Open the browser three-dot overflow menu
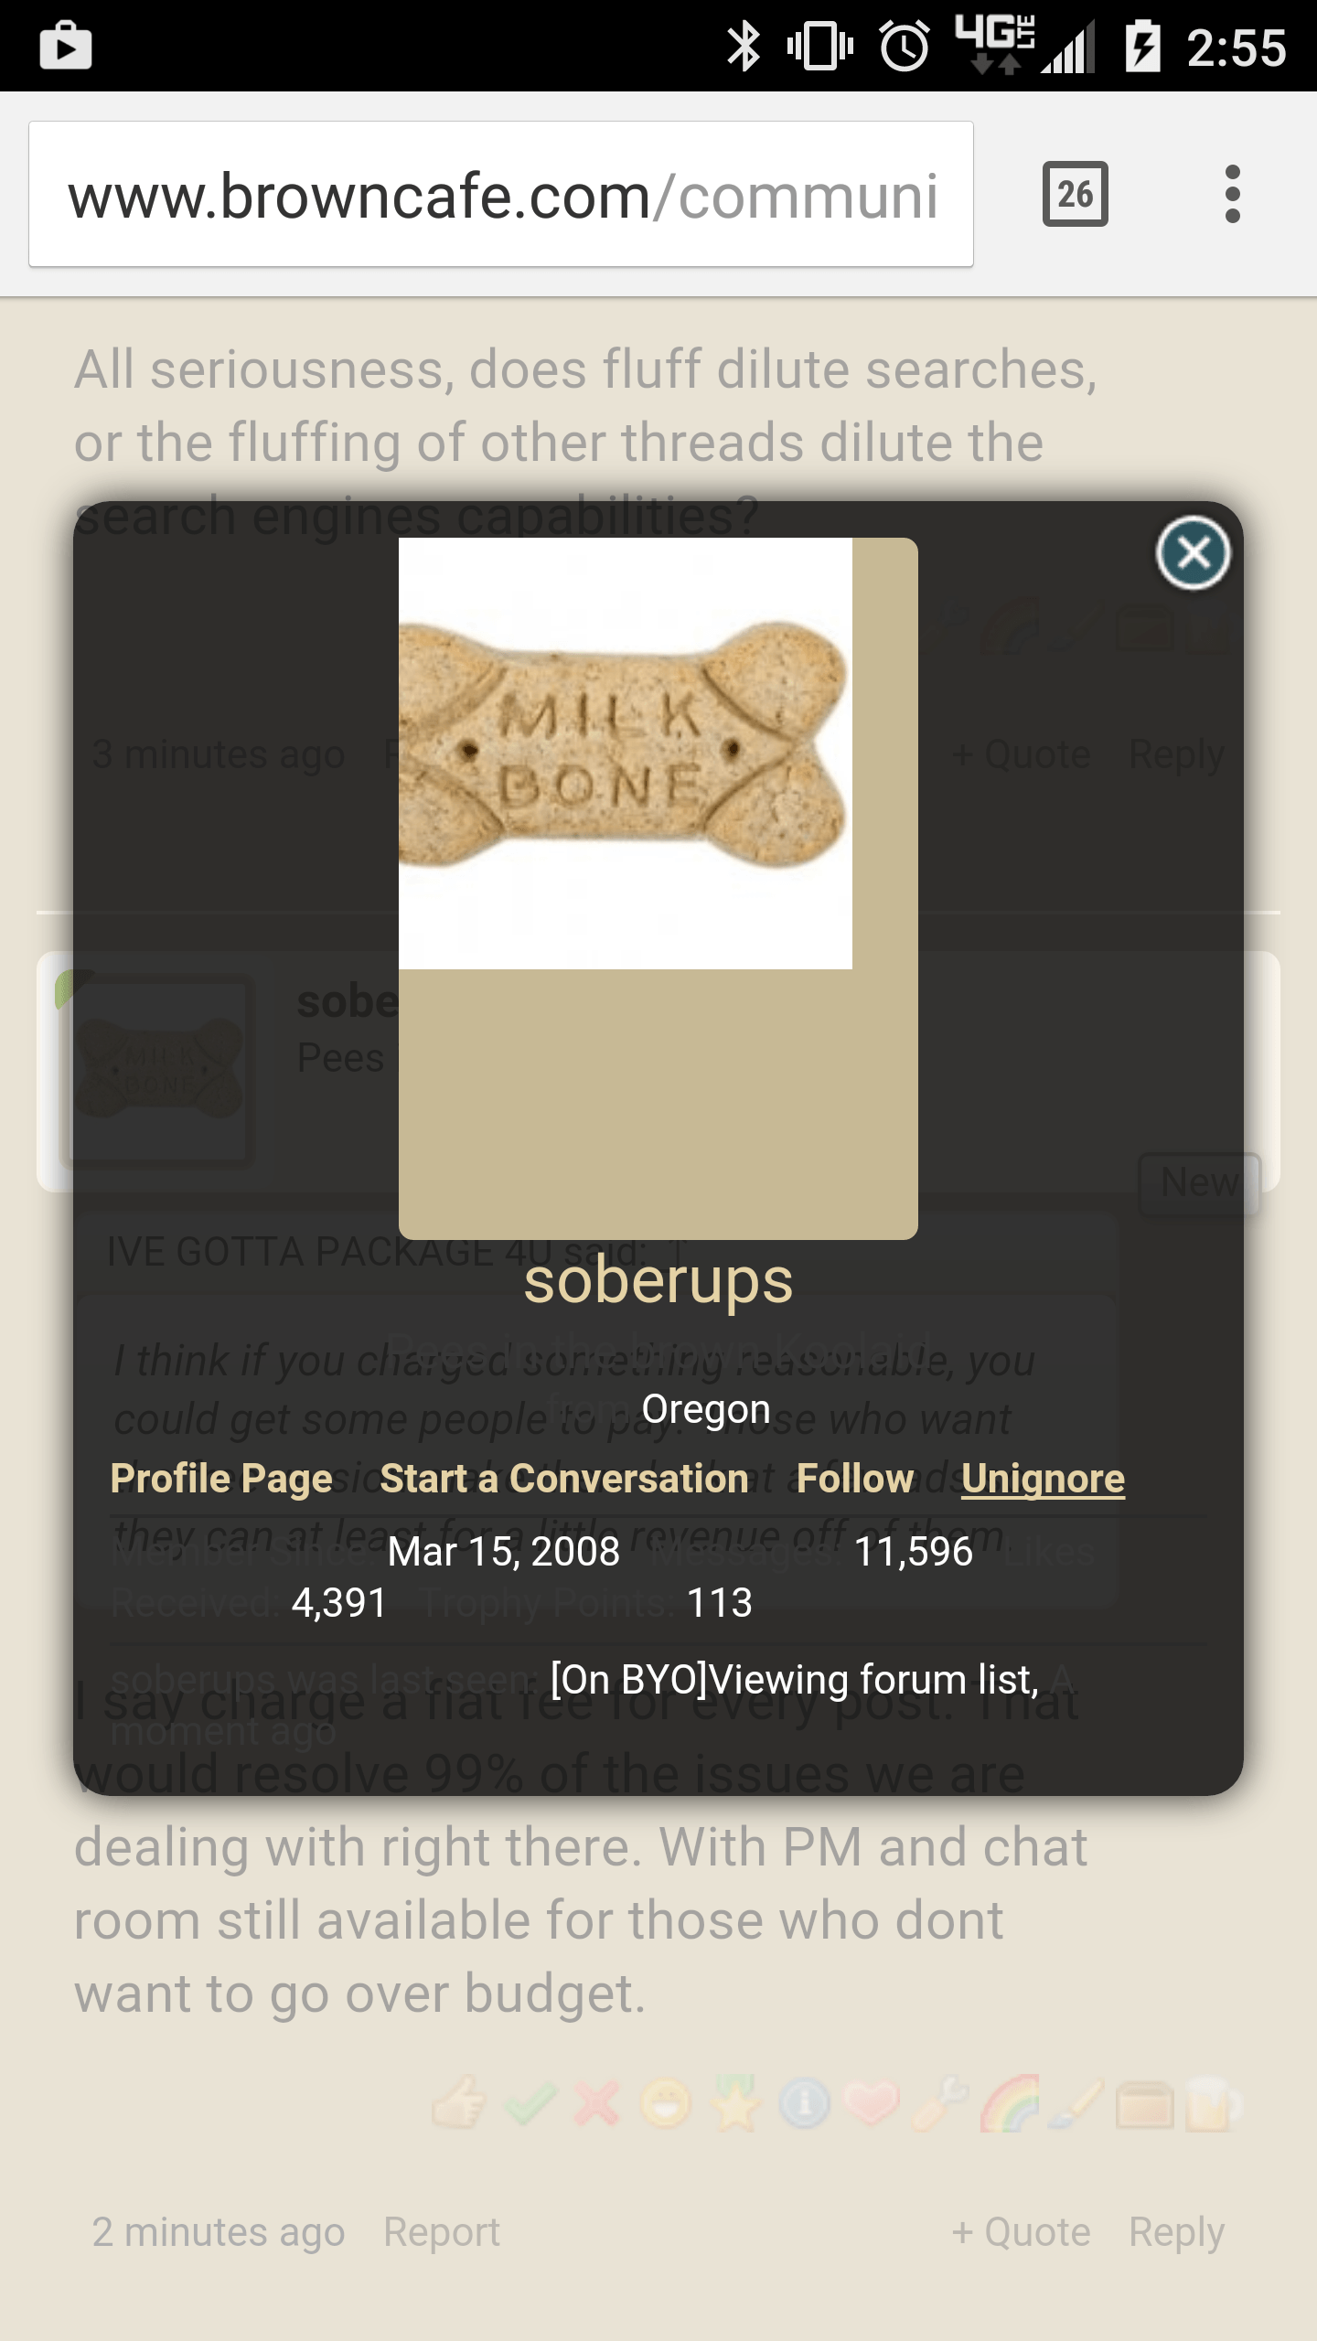 [x=1232, y=194]
